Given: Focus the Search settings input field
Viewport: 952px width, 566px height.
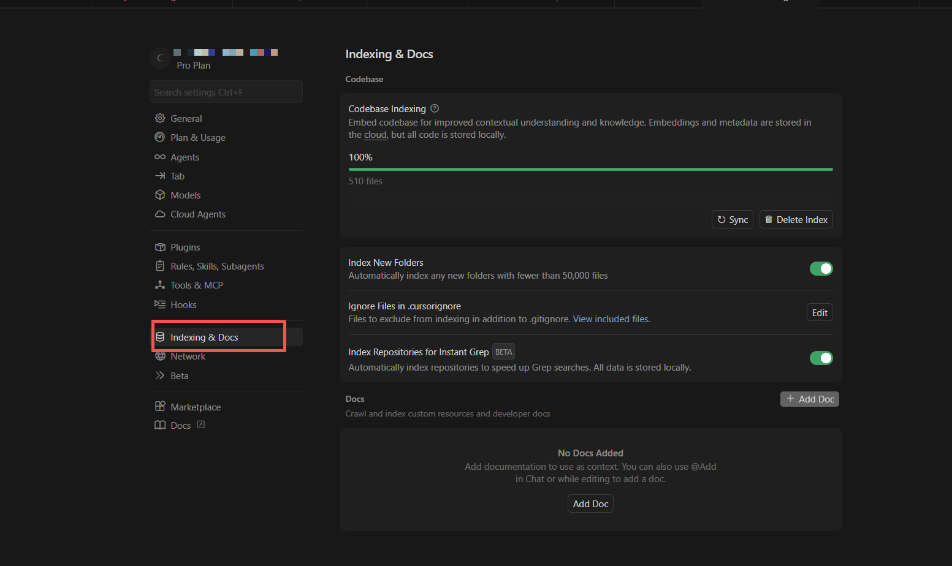Looking at the screenshot, I should coord(226,92).
